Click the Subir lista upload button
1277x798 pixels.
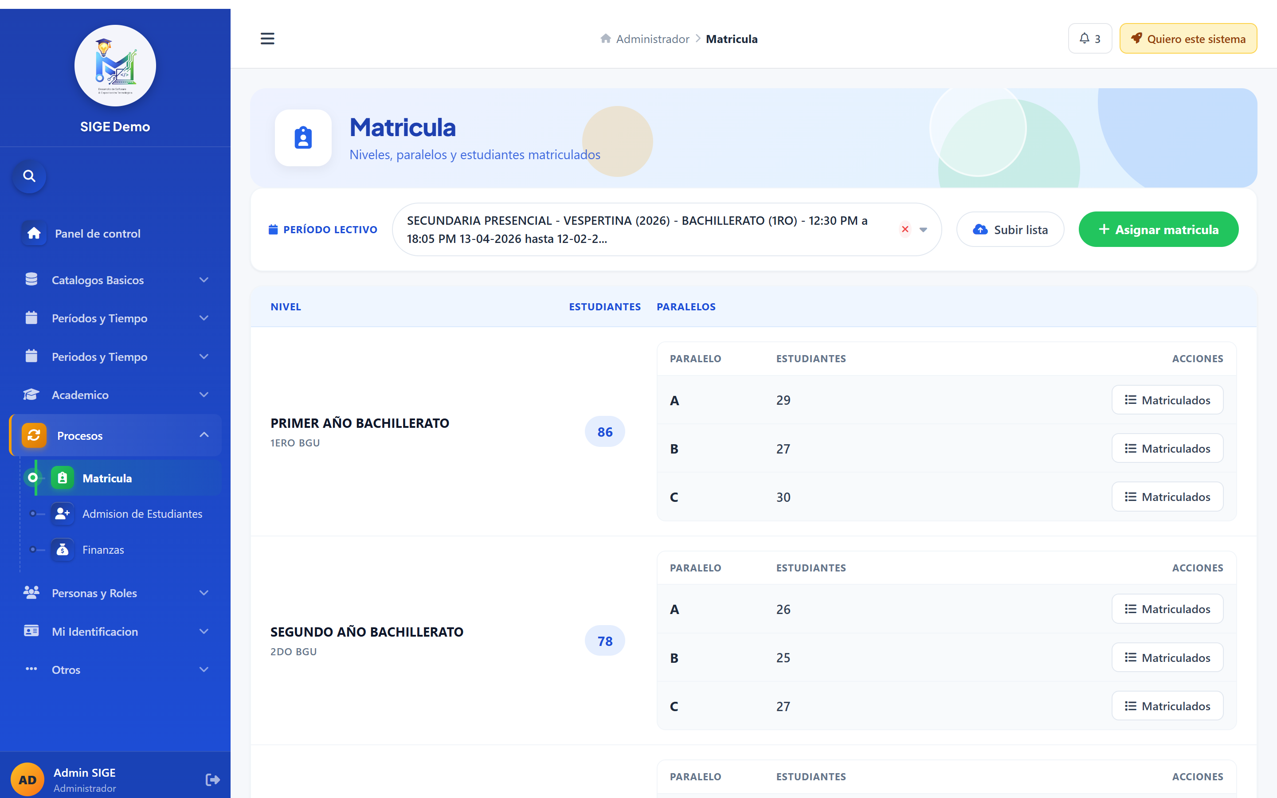click(1010, 230)
